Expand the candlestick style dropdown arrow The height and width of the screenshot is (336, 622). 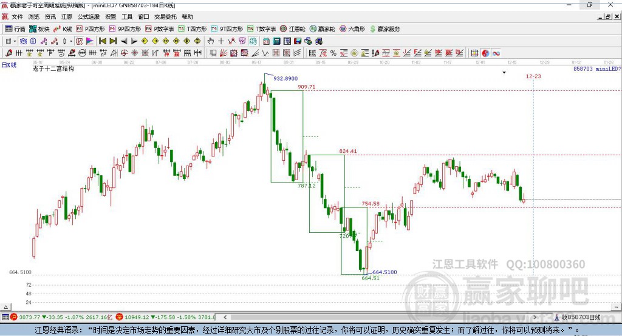(71, 41)
